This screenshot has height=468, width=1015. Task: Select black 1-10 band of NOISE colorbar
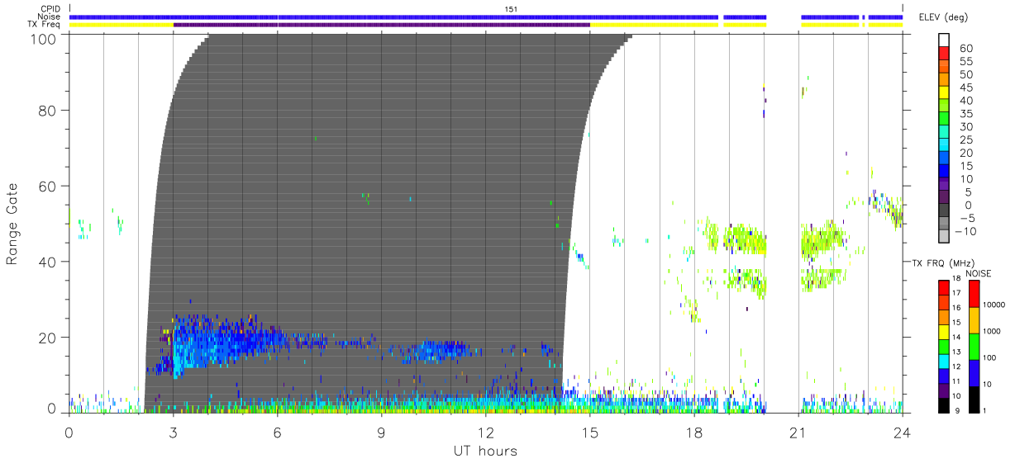973,398
